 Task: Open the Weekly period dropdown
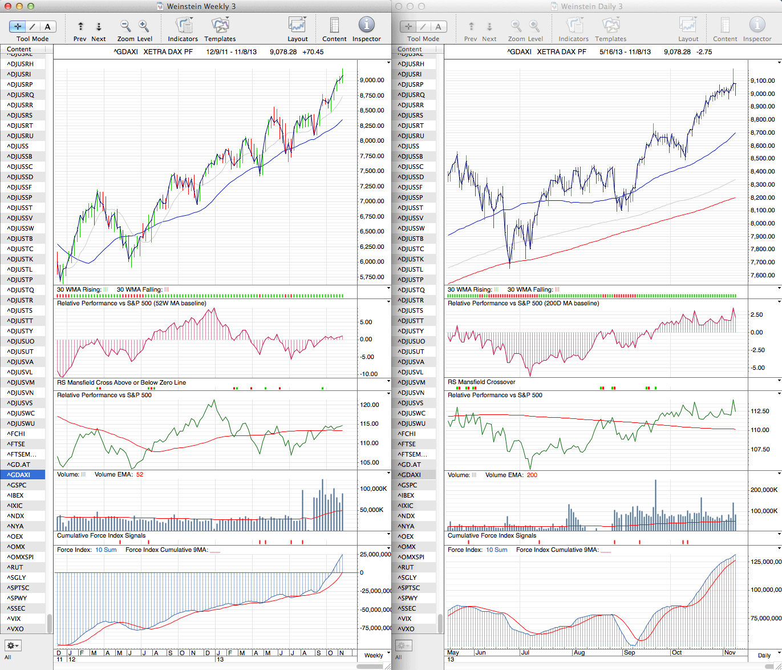pos(377,655)
